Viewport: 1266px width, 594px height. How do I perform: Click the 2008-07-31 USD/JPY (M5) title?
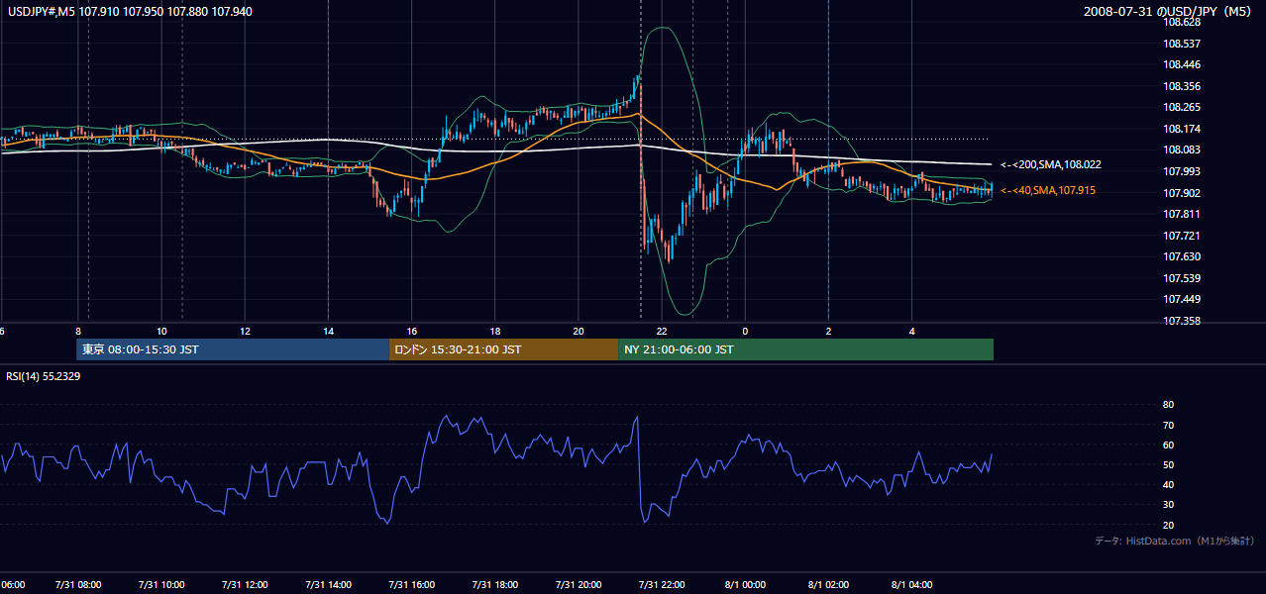pyautogui.click(x=1169, y=12)
